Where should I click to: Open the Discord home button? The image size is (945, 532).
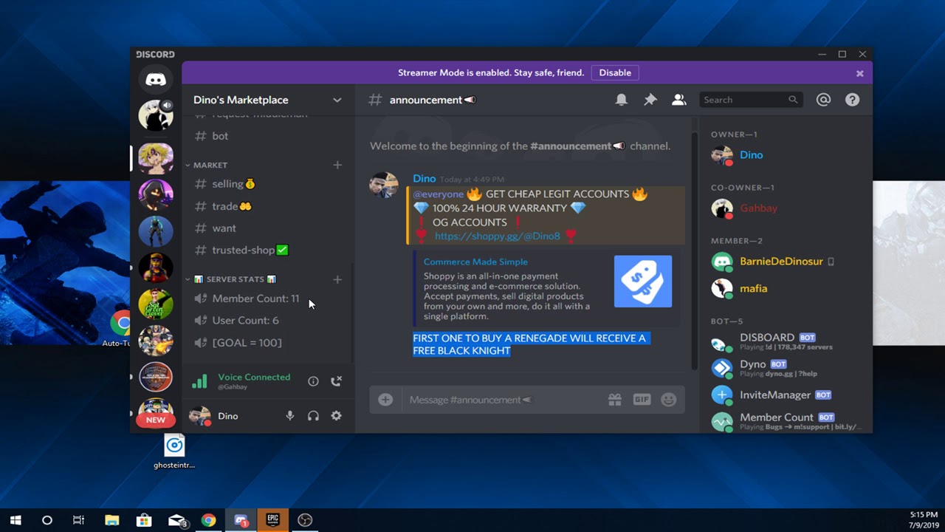pos(155,79)
